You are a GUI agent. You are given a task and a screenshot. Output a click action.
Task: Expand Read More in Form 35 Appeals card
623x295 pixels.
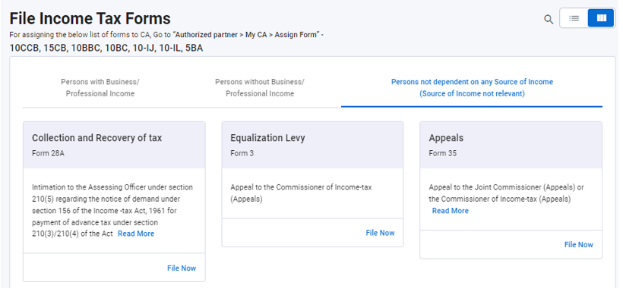point(451,211)
